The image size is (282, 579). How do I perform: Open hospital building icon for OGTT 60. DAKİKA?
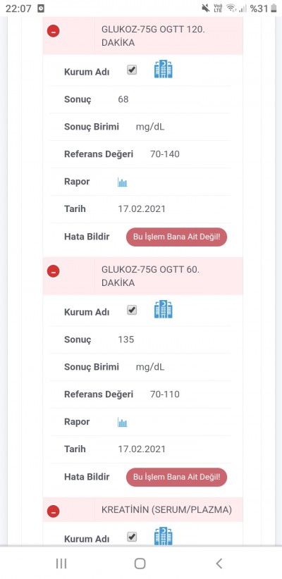(x=164, y=309)
